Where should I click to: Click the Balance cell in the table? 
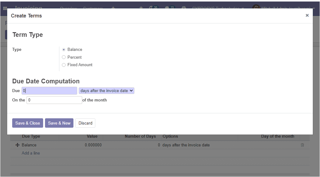(x=29, y=145)
